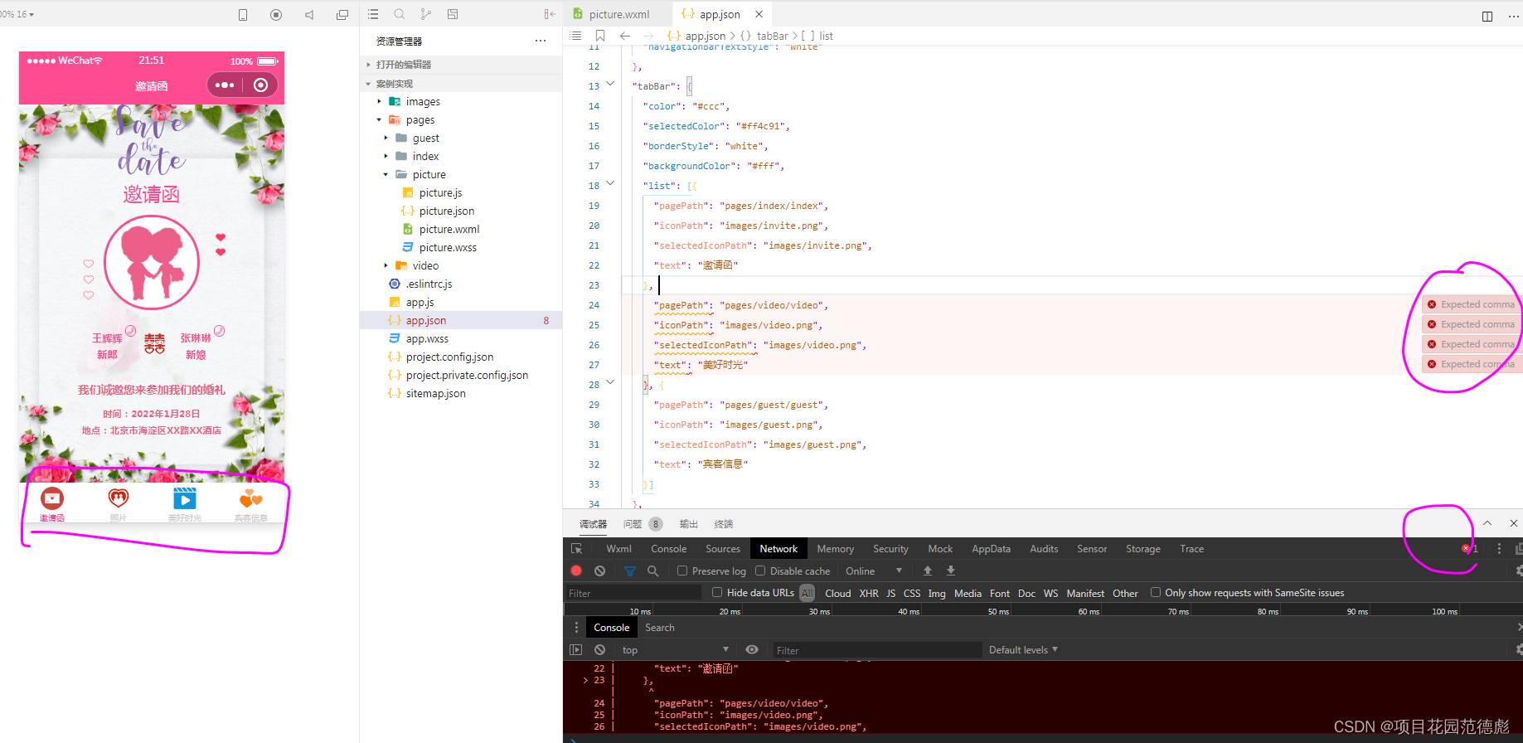The image size is (1523, 743).
Task: Switch to the AppData devtools tab
Action: click(x=991, y=549)
